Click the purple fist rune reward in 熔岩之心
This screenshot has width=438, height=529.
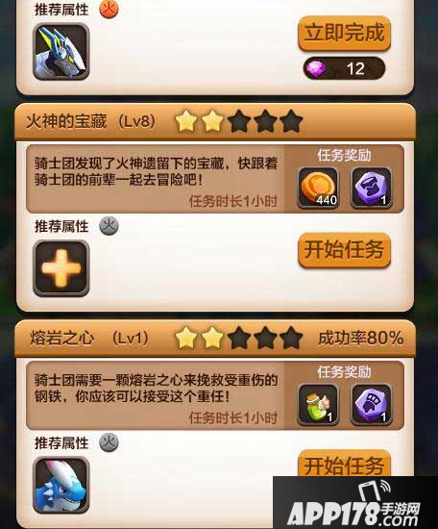point(372,404)
